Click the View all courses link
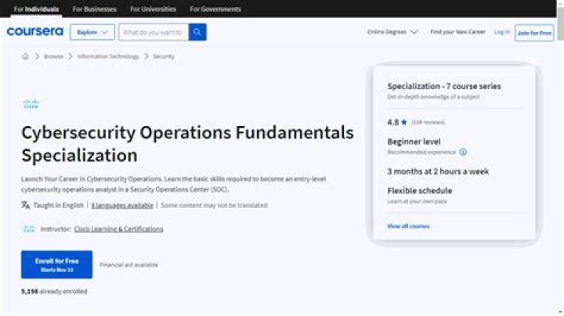 pos(408,226)
